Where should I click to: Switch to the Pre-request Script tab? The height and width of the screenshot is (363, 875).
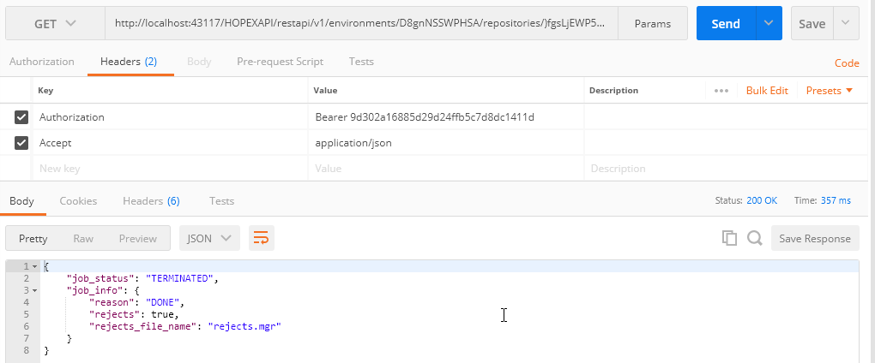(x=280, y=62)
